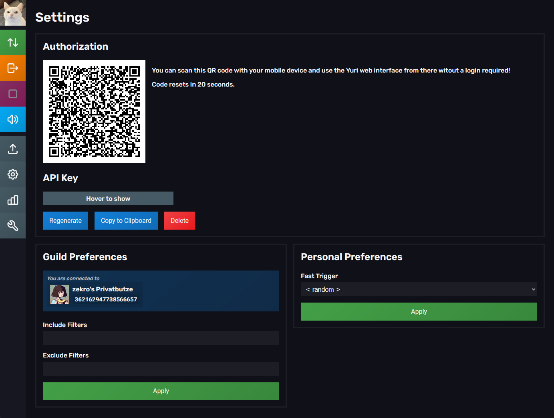This screenshot has width=554, height=418.
Task: Apply the Guild Preferences
Action: point(161,391)
